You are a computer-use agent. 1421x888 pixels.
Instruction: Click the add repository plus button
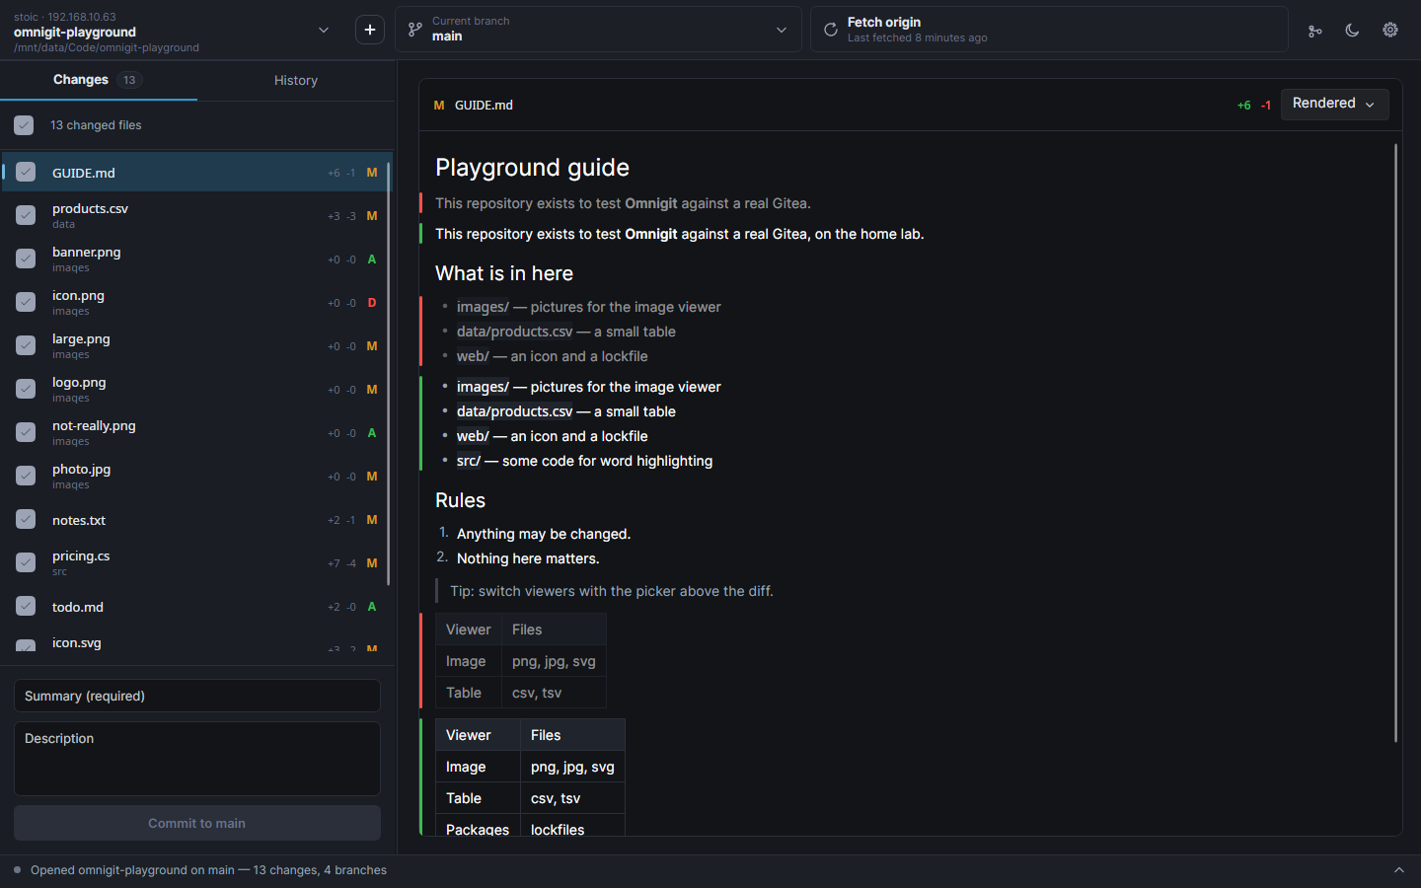point(370,30)
